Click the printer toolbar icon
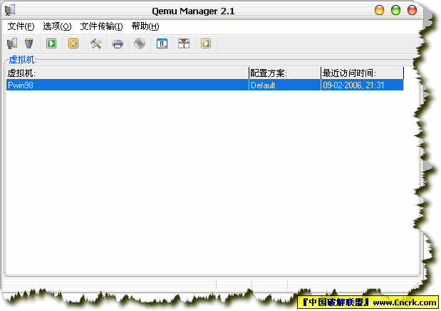441x311 pixels. [x=118, y=44]
